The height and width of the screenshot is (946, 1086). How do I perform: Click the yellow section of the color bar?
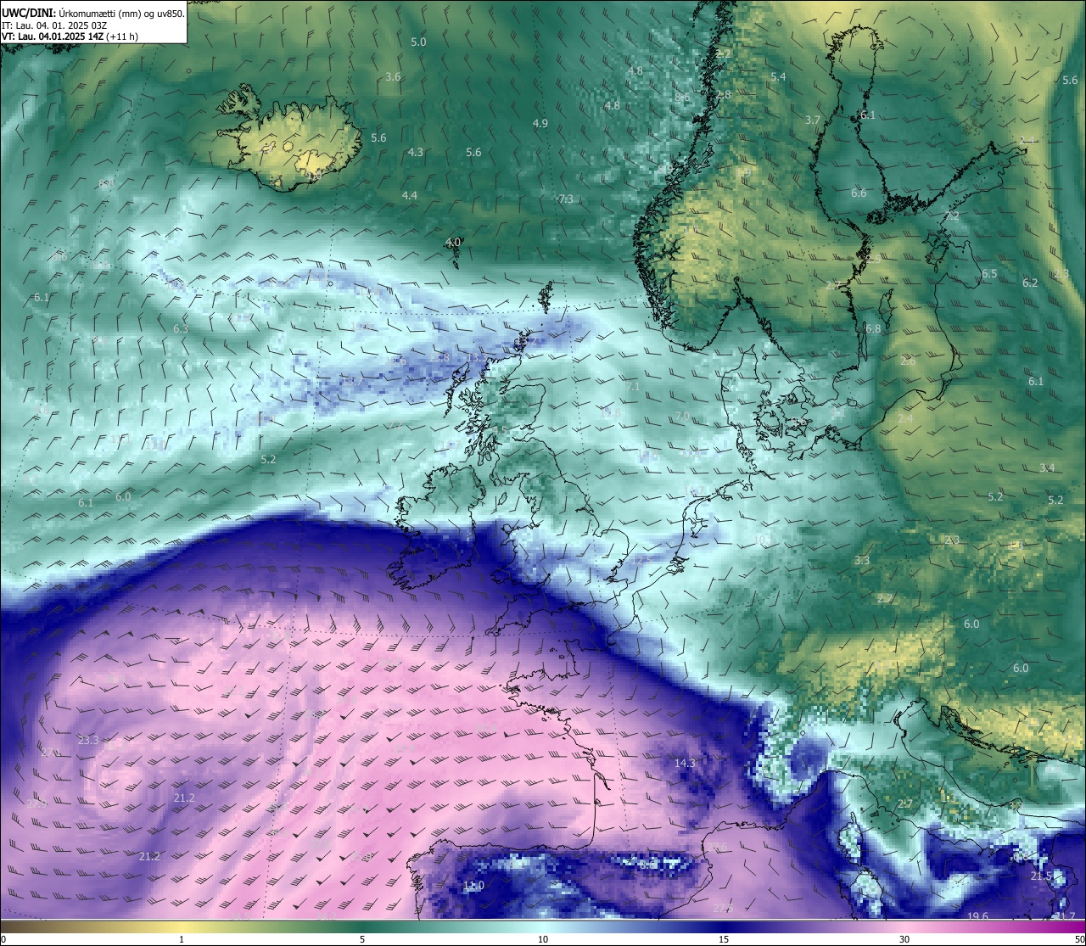[x=182, y=926]
